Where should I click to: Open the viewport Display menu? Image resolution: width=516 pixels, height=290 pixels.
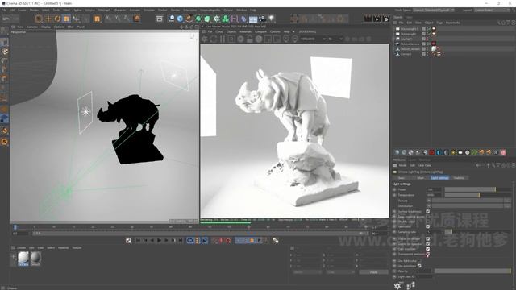tap(46, 27)
